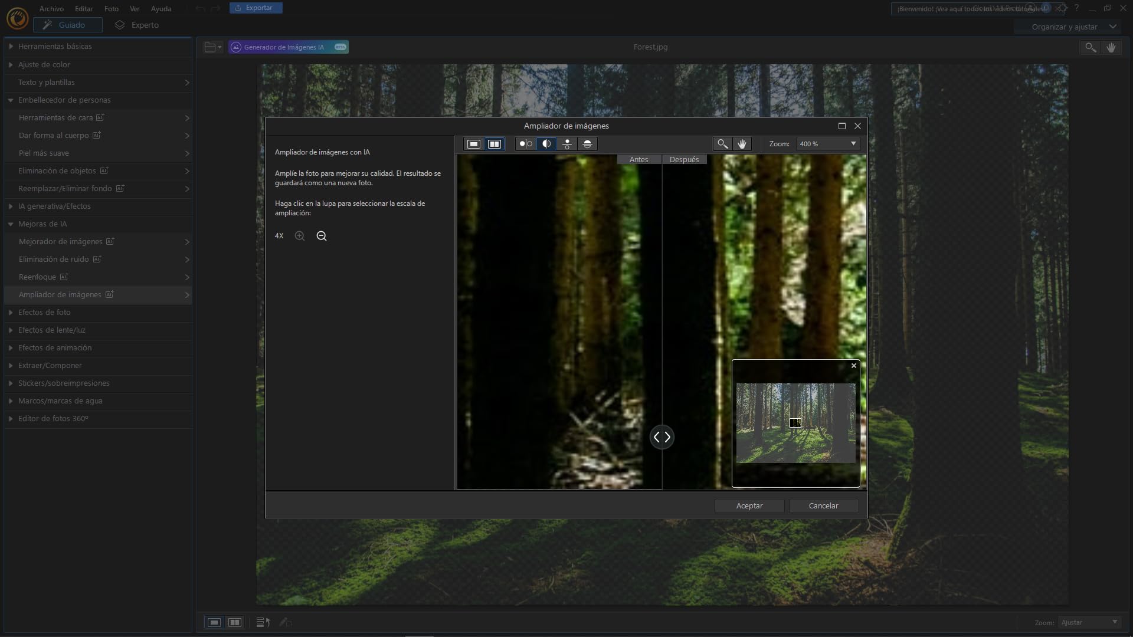Open Reemplazar/Eliminar fondo tool
This screenshot has height=637, width=1133.
tap(98, 188)
